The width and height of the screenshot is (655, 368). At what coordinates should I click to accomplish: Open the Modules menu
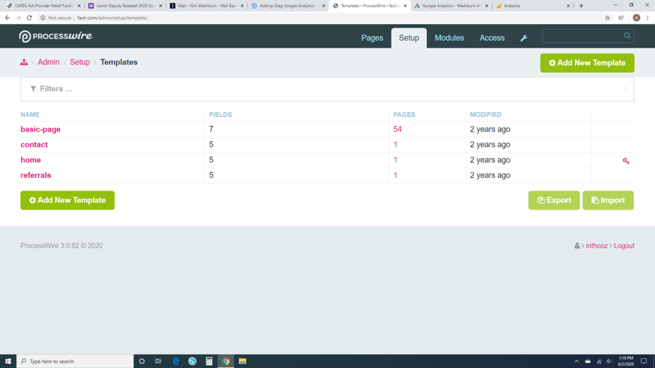(x=449, y=38)
